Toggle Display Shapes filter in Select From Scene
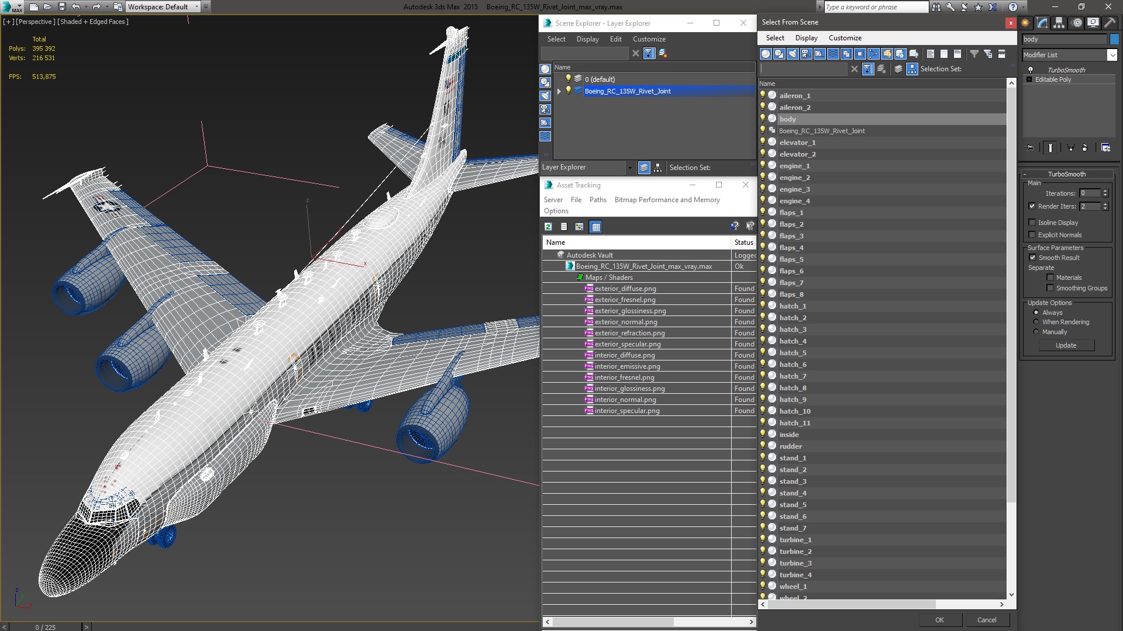The width and height of the screenshot is (1123, 631). [779, 54]
